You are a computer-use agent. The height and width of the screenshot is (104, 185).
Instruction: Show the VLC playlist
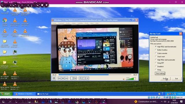coord(80,78)
